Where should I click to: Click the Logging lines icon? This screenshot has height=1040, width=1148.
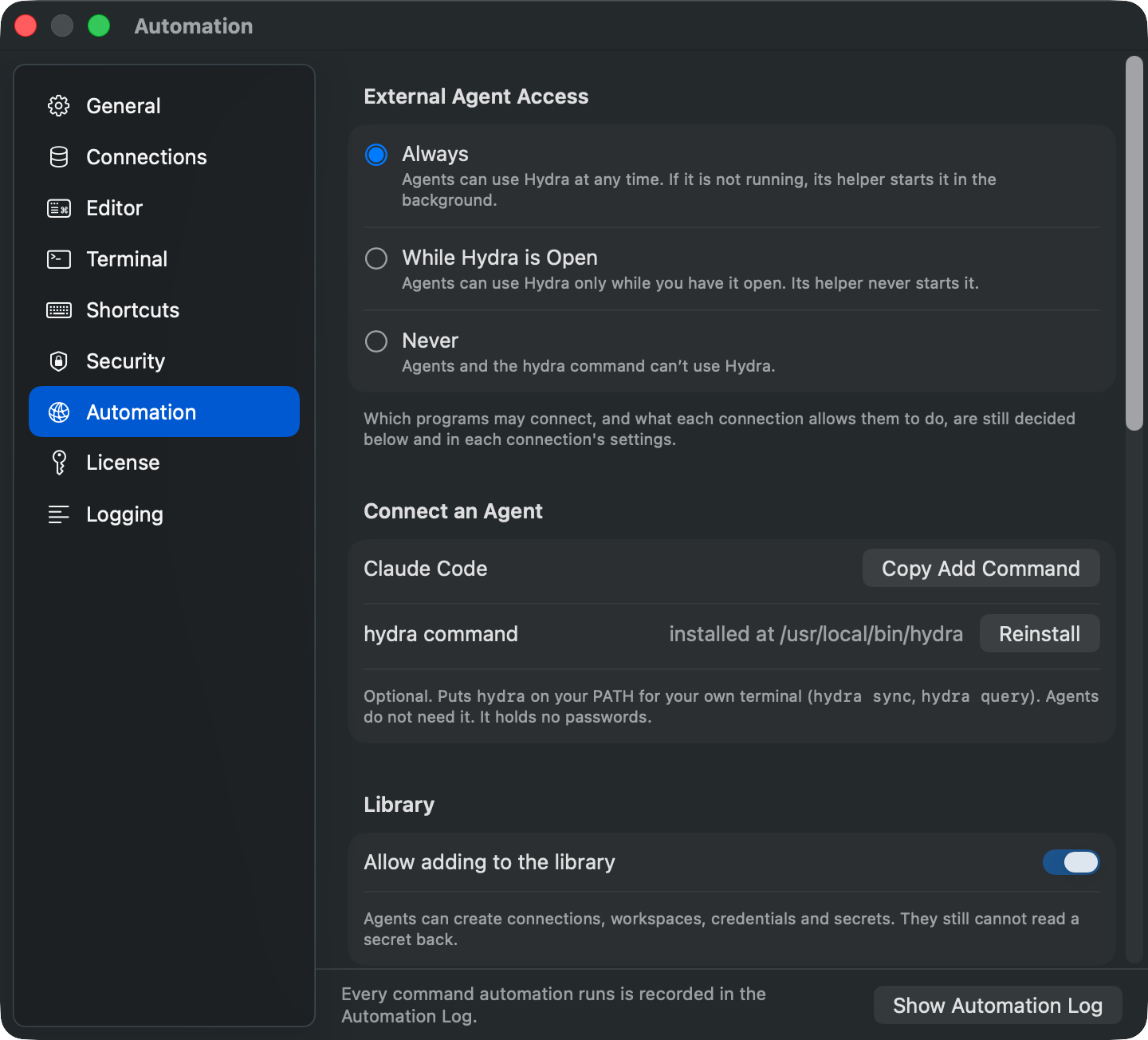(59, 514)
